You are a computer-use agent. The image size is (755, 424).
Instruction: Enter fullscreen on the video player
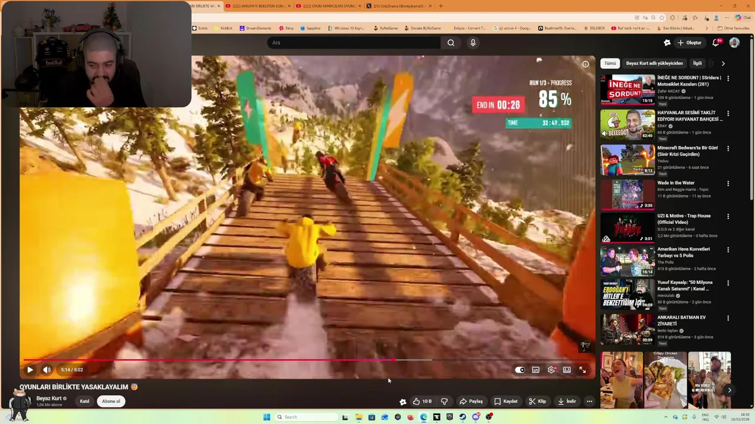(583, 370)
